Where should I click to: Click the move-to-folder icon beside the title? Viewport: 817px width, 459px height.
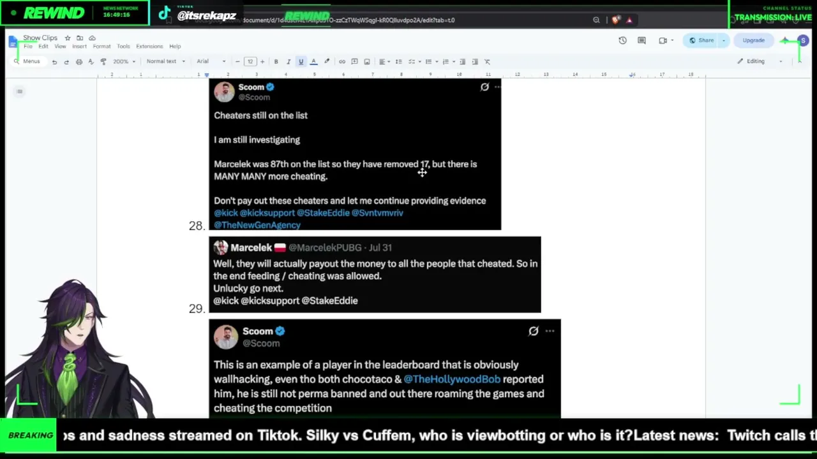(80, 38)
